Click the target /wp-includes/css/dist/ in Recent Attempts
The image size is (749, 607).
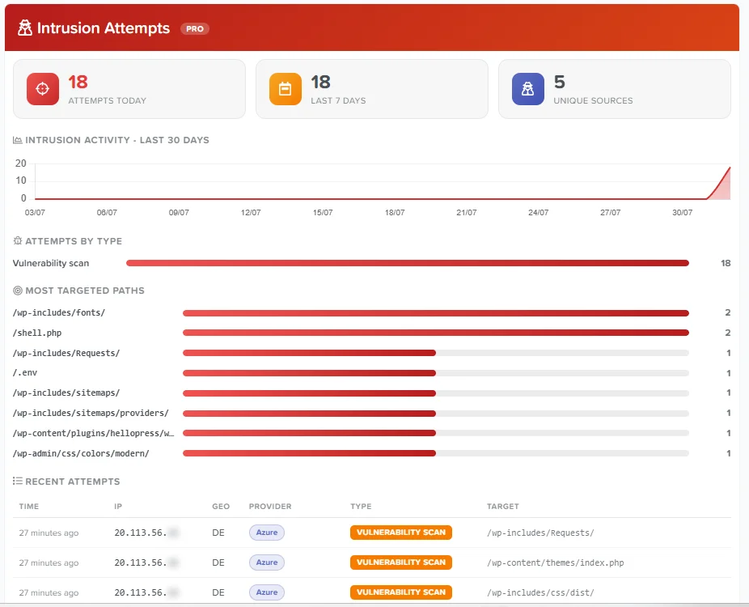[540, 592]
